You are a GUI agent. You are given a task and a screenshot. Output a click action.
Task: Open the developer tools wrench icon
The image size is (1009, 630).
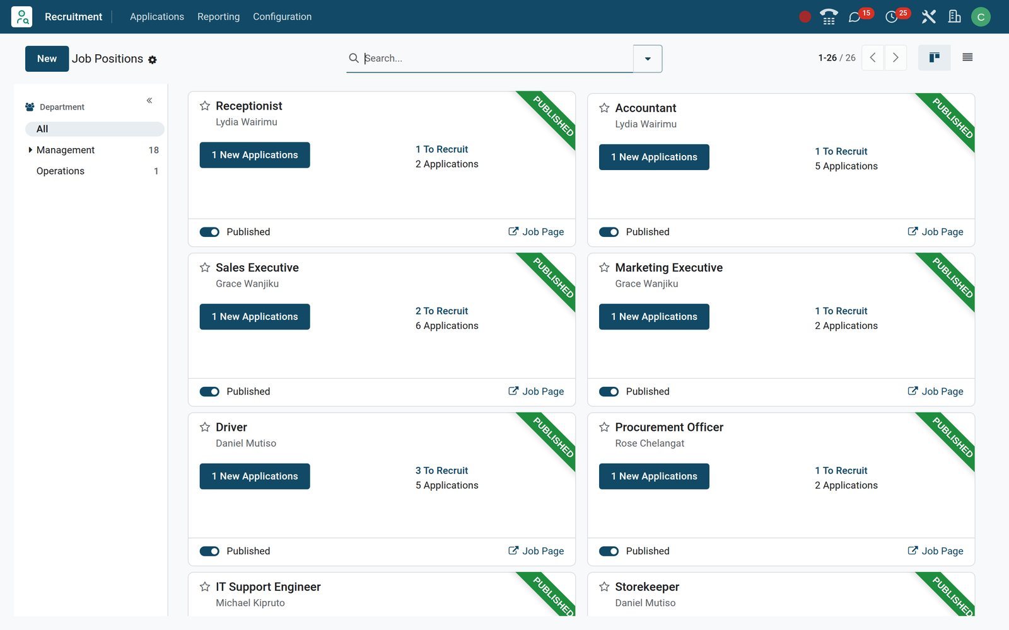928,17
